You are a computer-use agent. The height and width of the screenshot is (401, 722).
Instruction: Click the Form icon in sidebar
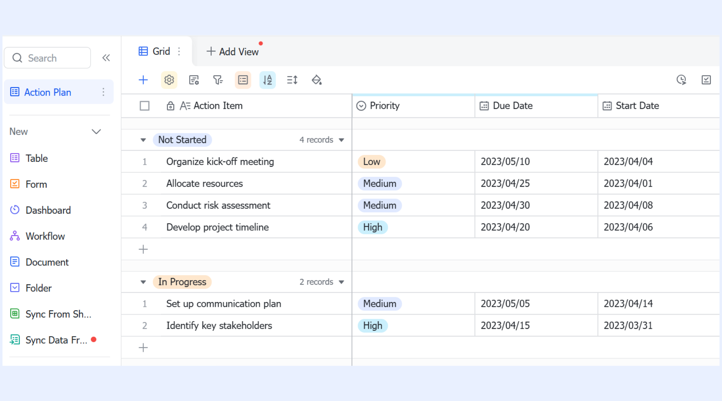pyautogui.click(x=15, y=184)
